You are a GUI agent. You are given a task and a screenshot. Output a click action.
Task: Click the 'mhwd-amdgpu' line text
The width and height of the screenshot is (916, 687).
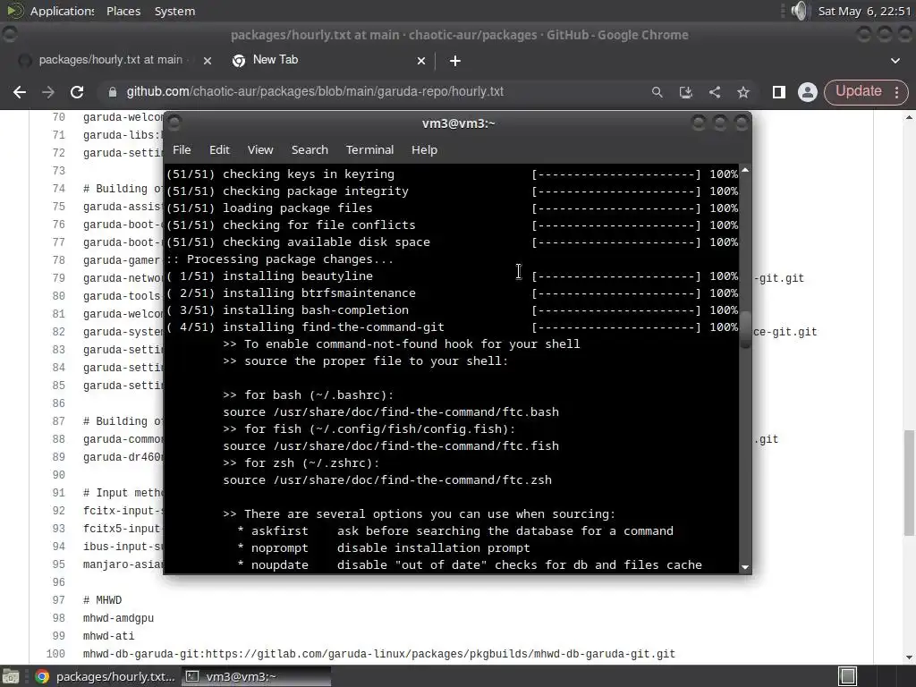(119, 618)
